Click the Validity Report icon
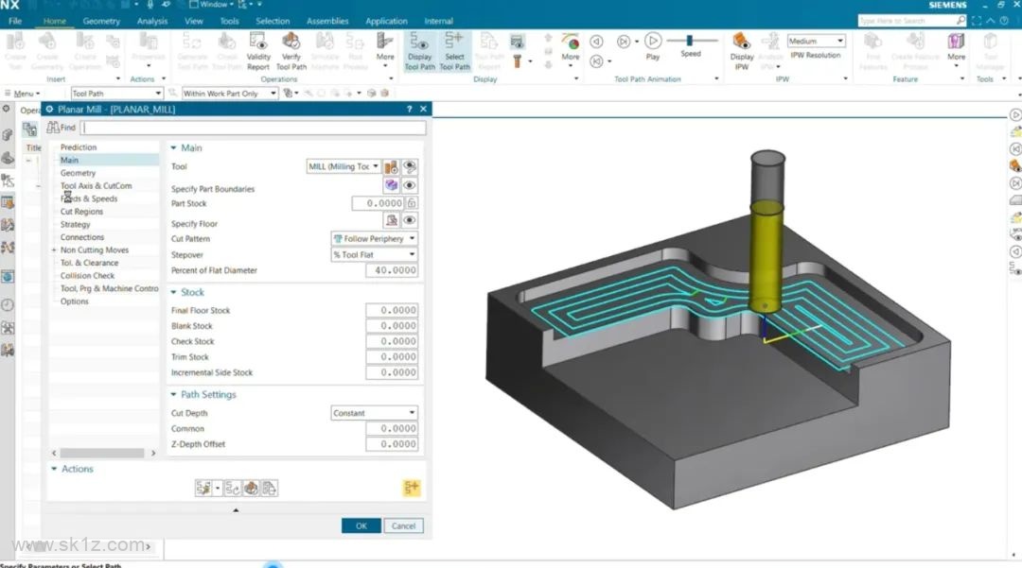Viewport: 1022px width, 568px height. pos(258,43)
